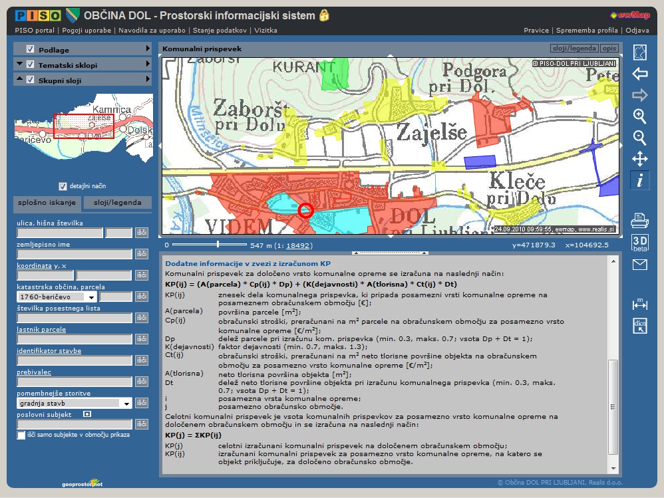Open 'Navodila za uporabo' in top menu
The height and width of the screenshot is (498, 664).
point(152,30)
